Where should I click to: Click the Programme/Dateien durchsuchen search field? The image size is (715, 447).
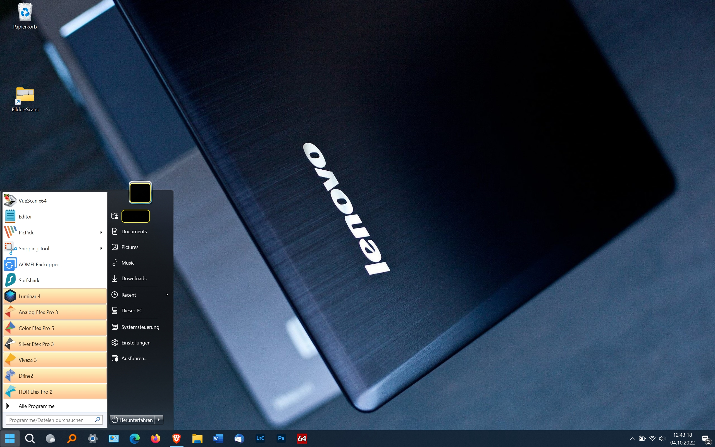pos(50,420)
